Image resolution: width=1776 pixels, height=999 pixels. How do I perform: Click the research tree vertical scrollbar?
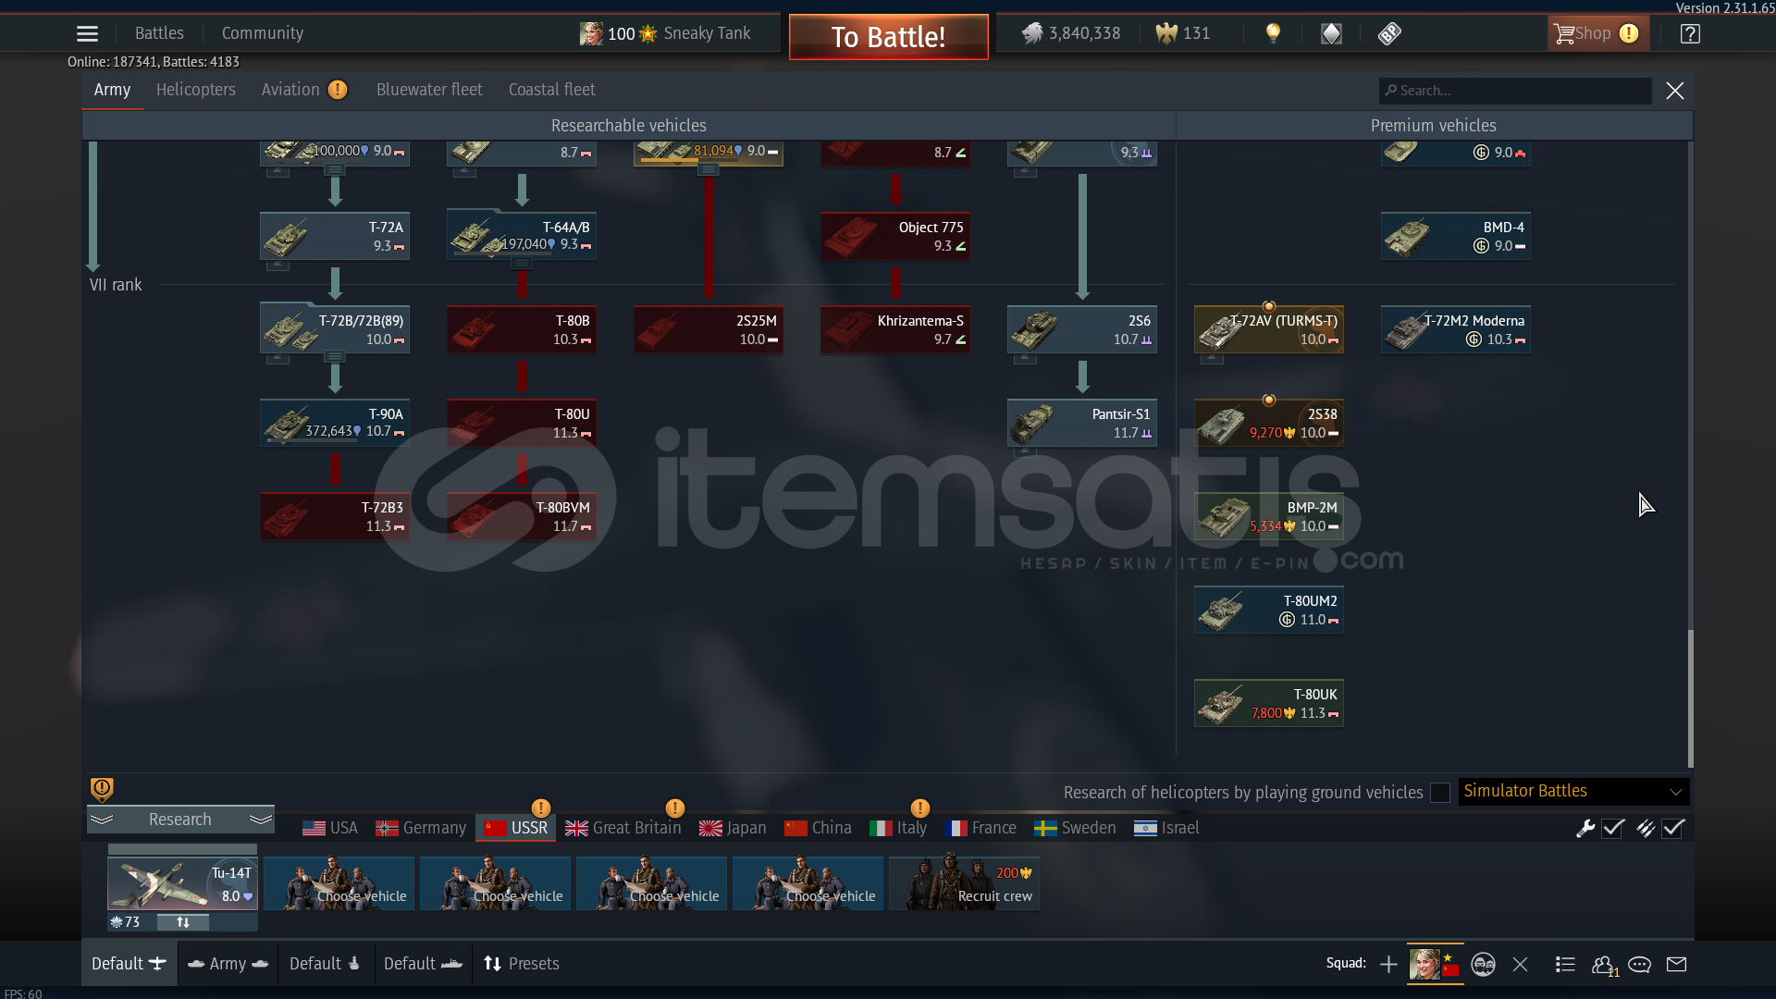[x=1690, y=698]
